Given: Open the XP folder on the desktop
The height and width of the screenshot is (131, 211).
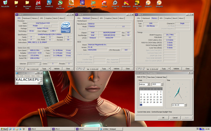Looking at the screenshot, I should click(x=16, y=4).
